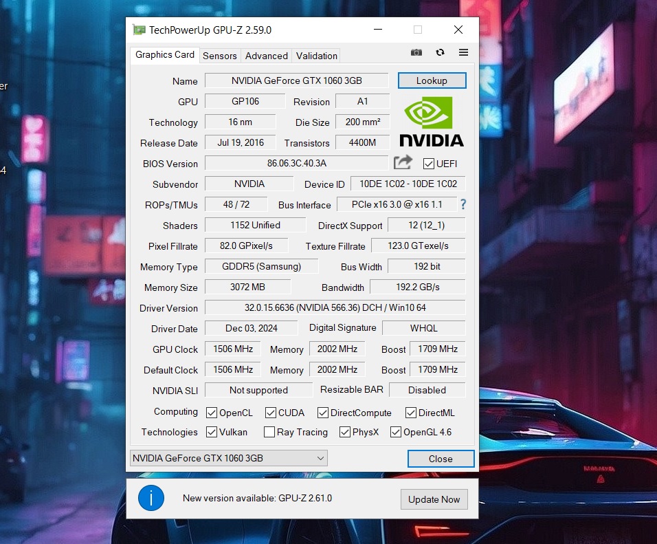Click the Bus Width field 192 bit
The image size is (657, 544).
click(427, 266)
